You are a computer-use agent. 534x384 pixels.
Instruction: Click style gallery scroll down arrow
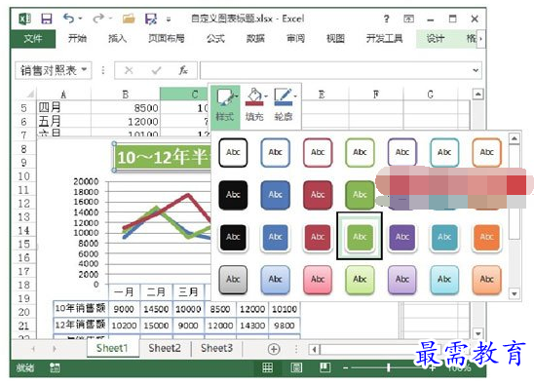pyautogui.click(x=514, y=293)
